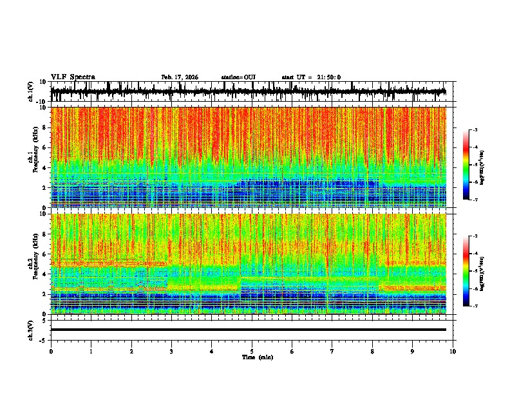This screenshot has width=510, height=394.
Task: Click the ch.1 spectrogram color scale bar
Action: (x=466, y=165)
